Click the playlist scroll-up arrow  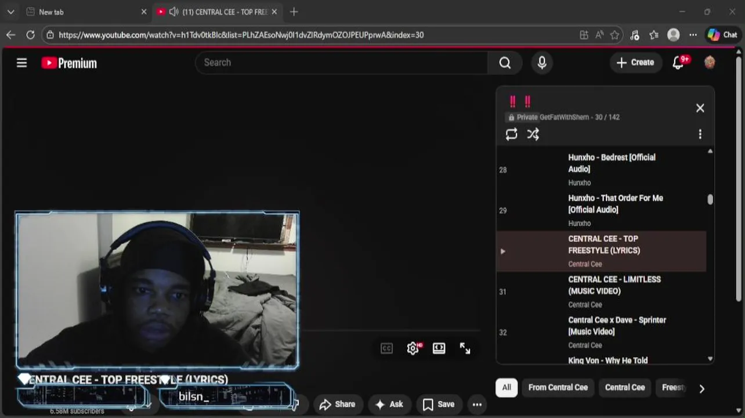(x=710, y=152)
